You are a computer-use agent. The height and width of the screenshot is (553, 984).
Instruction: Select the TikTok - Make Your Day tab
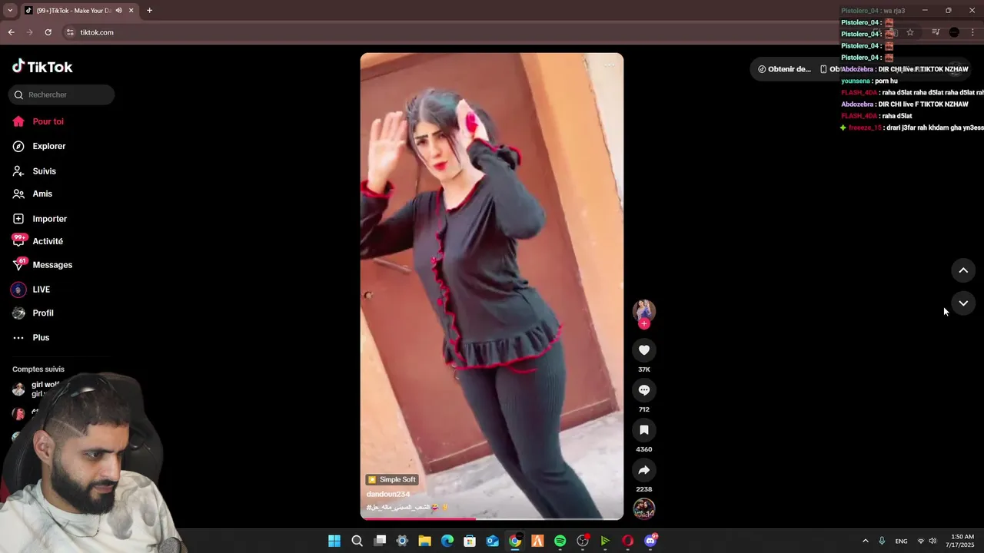tap(74, 11)
